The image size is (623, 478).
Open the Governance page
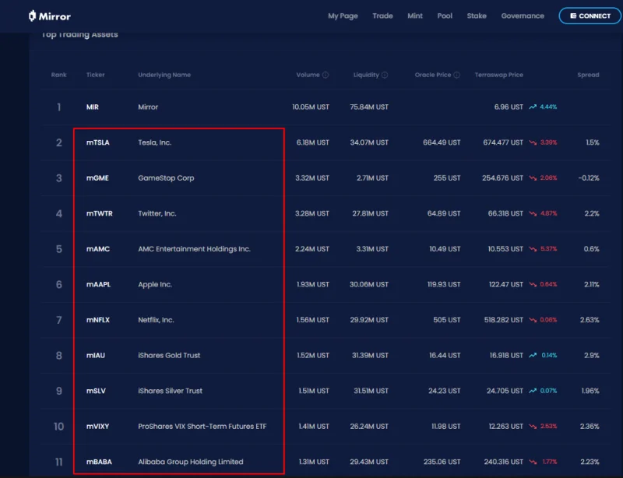click(x=523, y=16)
